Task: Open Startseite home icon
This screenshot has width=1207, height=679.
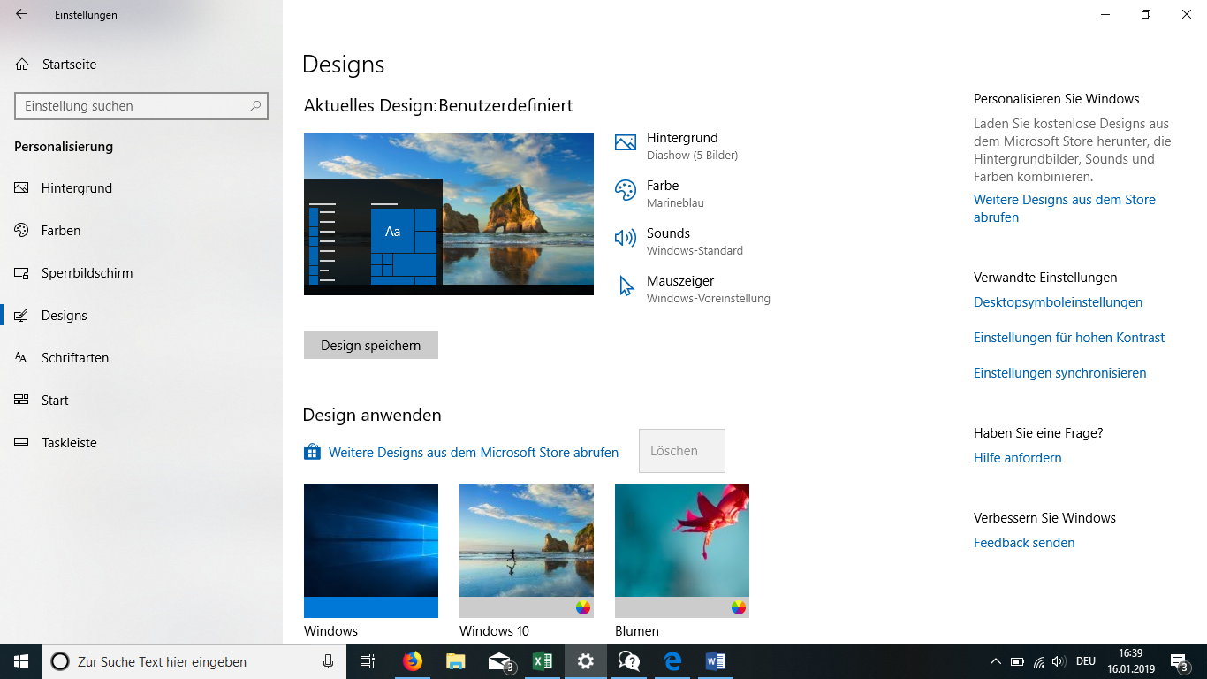Action: [x=22, y=65]
